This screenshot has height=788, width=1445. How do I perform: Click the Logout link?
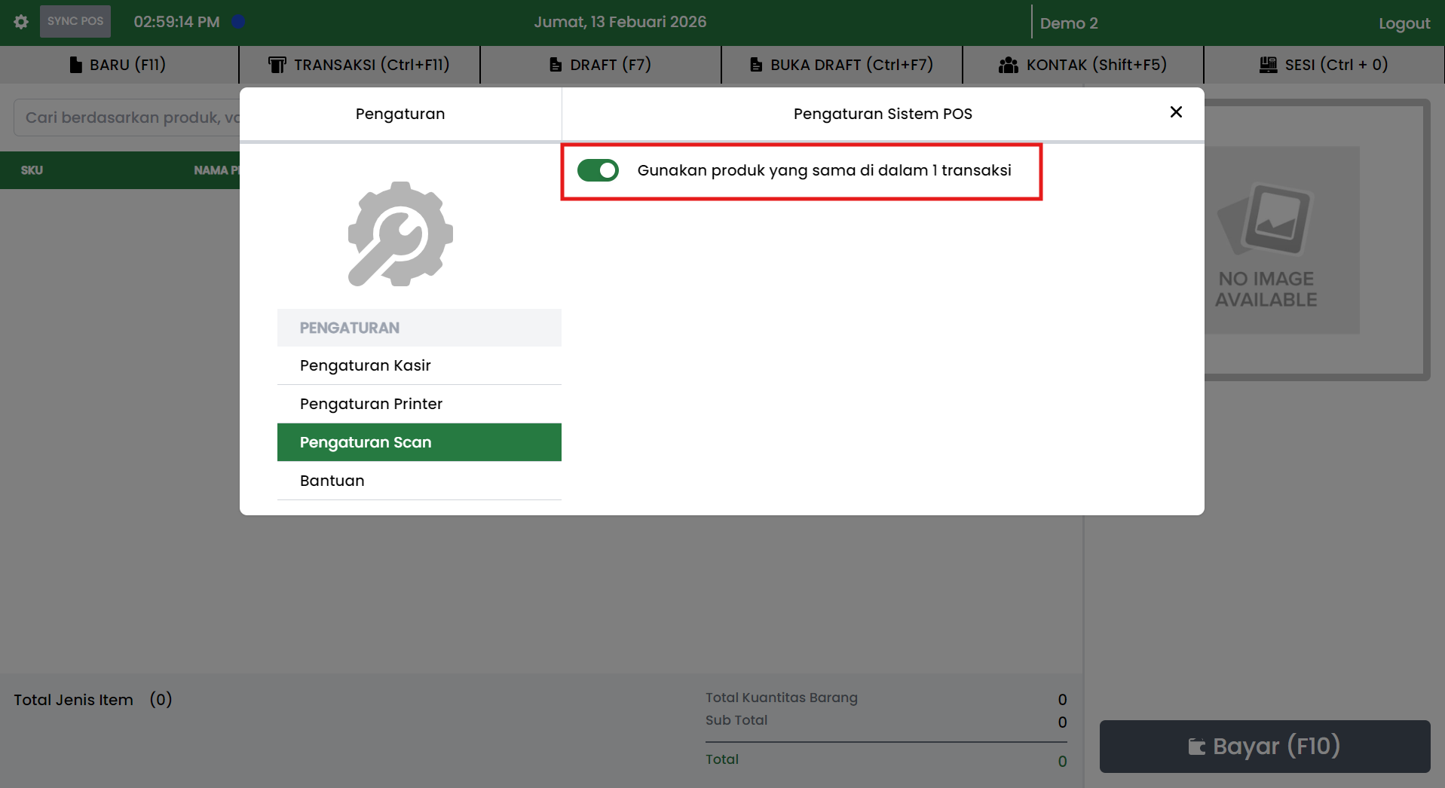pos(1404,23)
